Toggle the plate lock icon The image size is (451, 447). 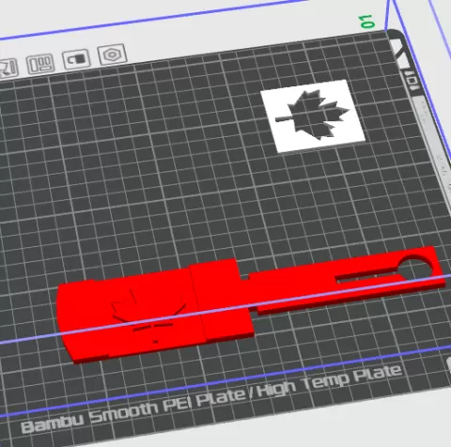coord(76,59)
